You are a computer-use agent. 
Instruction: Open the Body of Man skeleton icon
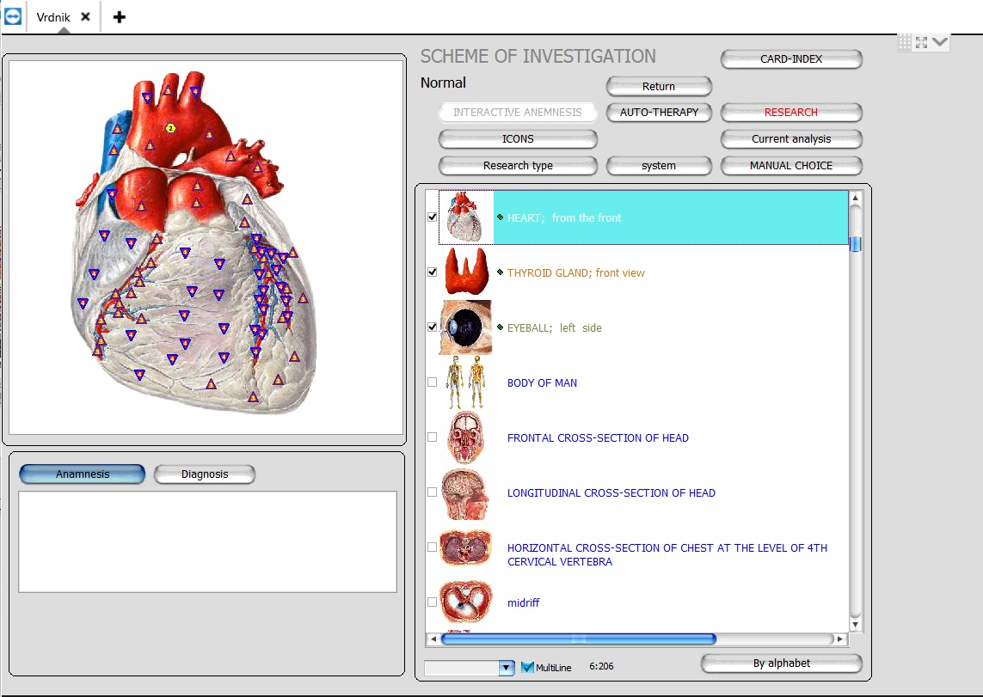click(x=466, y=382)
